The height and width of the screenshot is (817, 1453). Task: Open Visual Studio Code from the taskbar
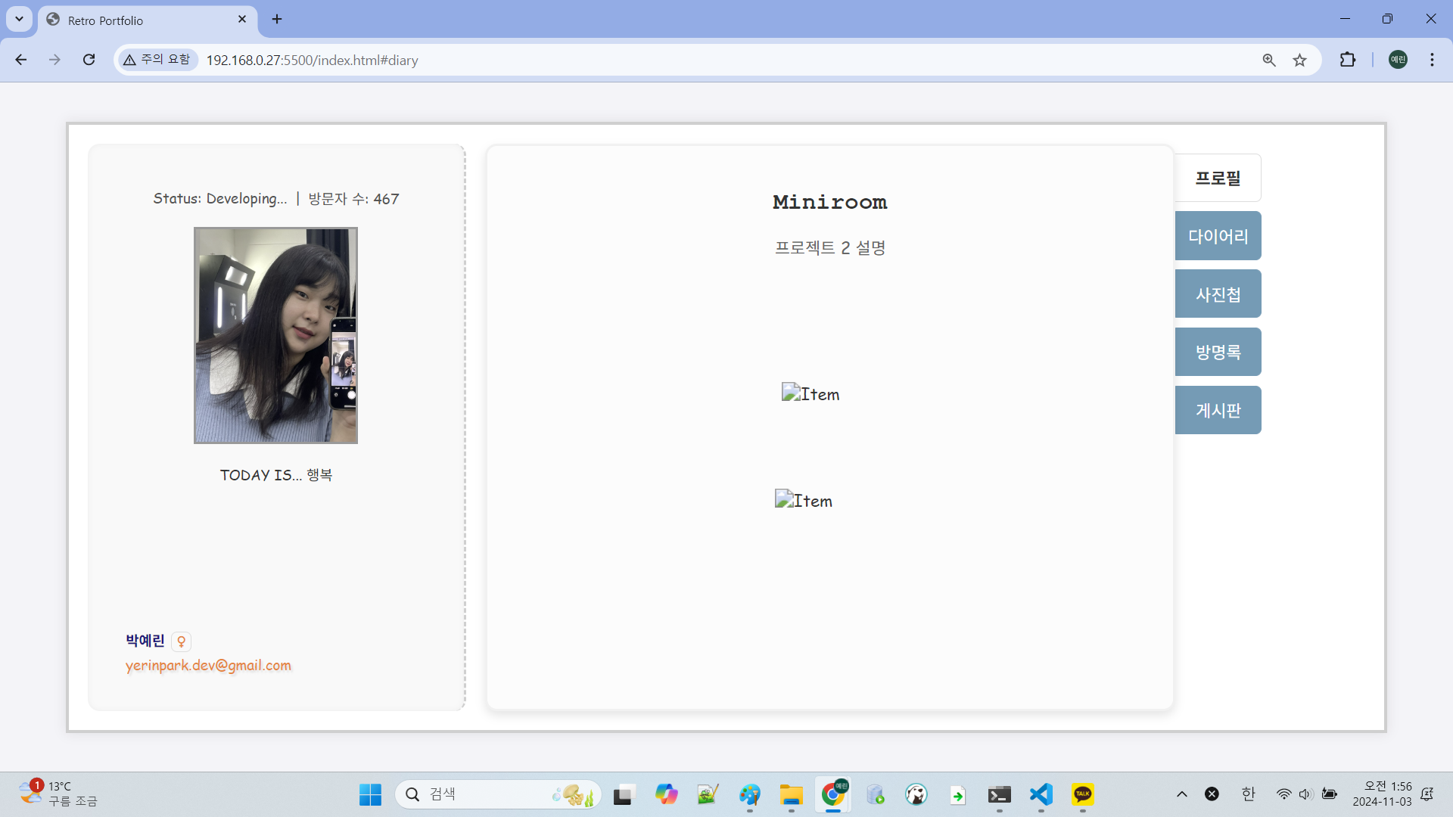(1041, 794)
